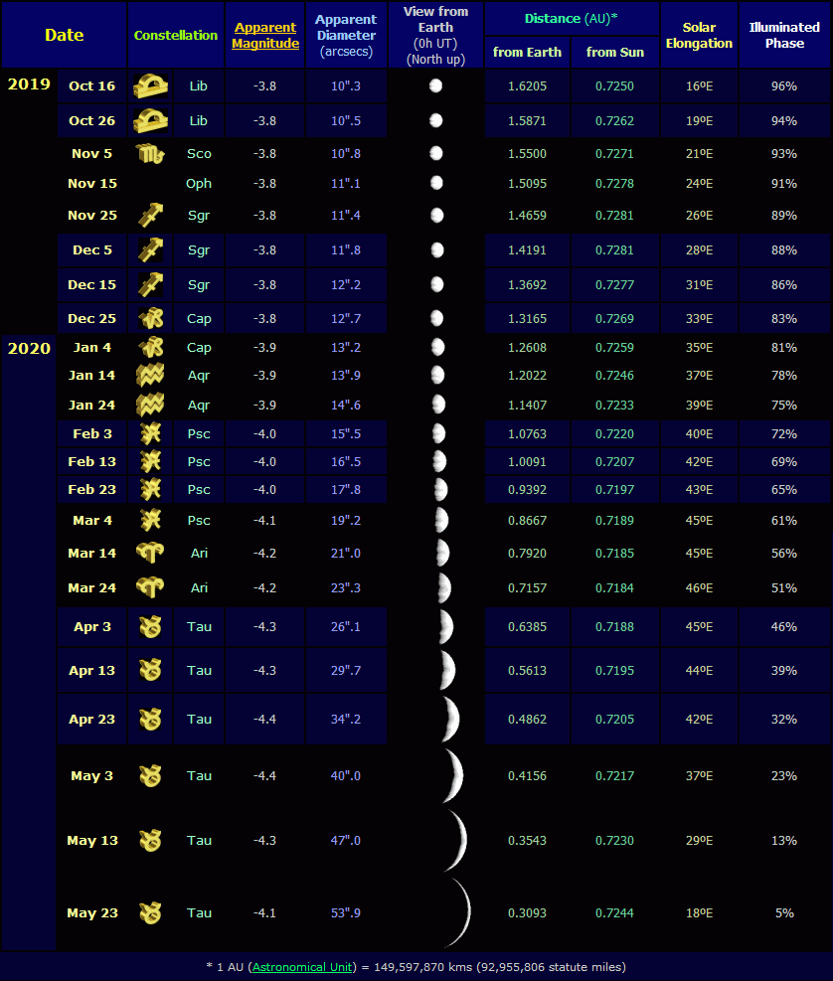The image size is (833, 981).
Task: Click the Illuminated Phase column header
Action: pyautogui.click(x=784, y=36)
